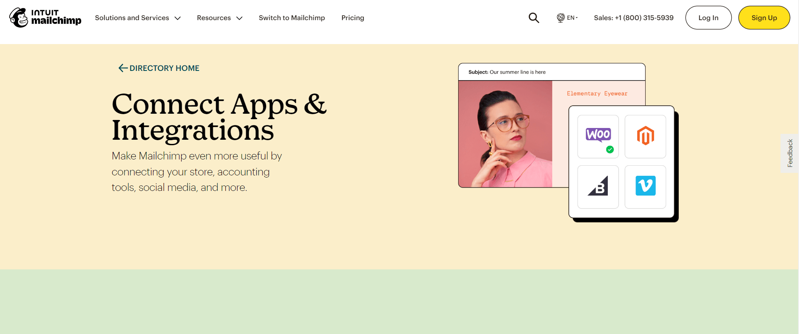Expand the Solutions and Services menu
Viewport: 799px width, 334px height.
138,18
